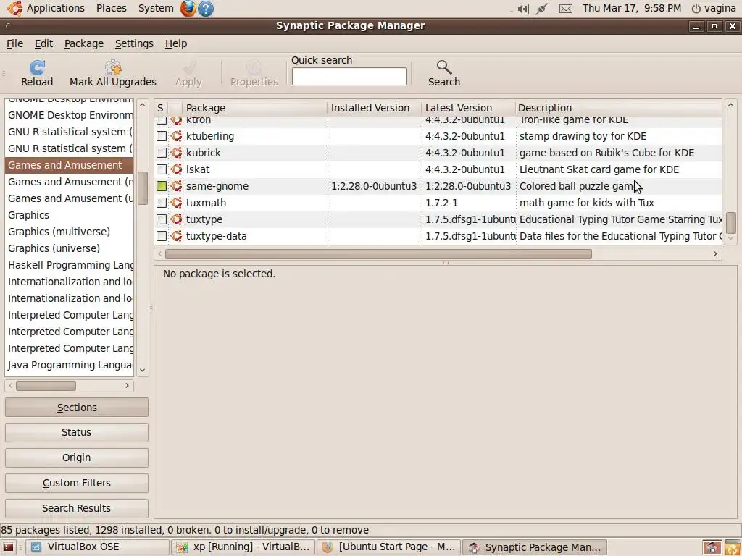Click the Reload toolbar icon
Screen dimensions: 742x556
[x=37, y=67]
